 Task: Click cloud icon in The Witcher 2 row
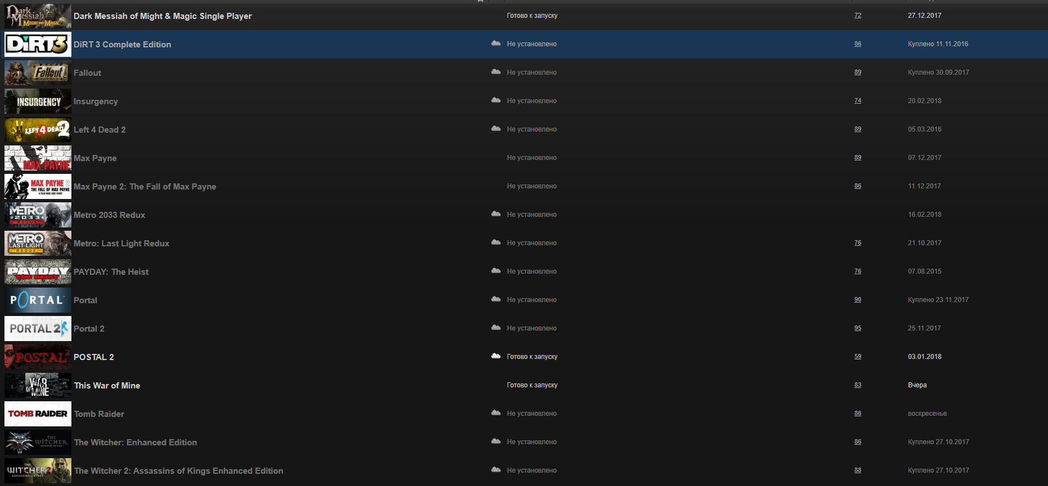[496, 470]
